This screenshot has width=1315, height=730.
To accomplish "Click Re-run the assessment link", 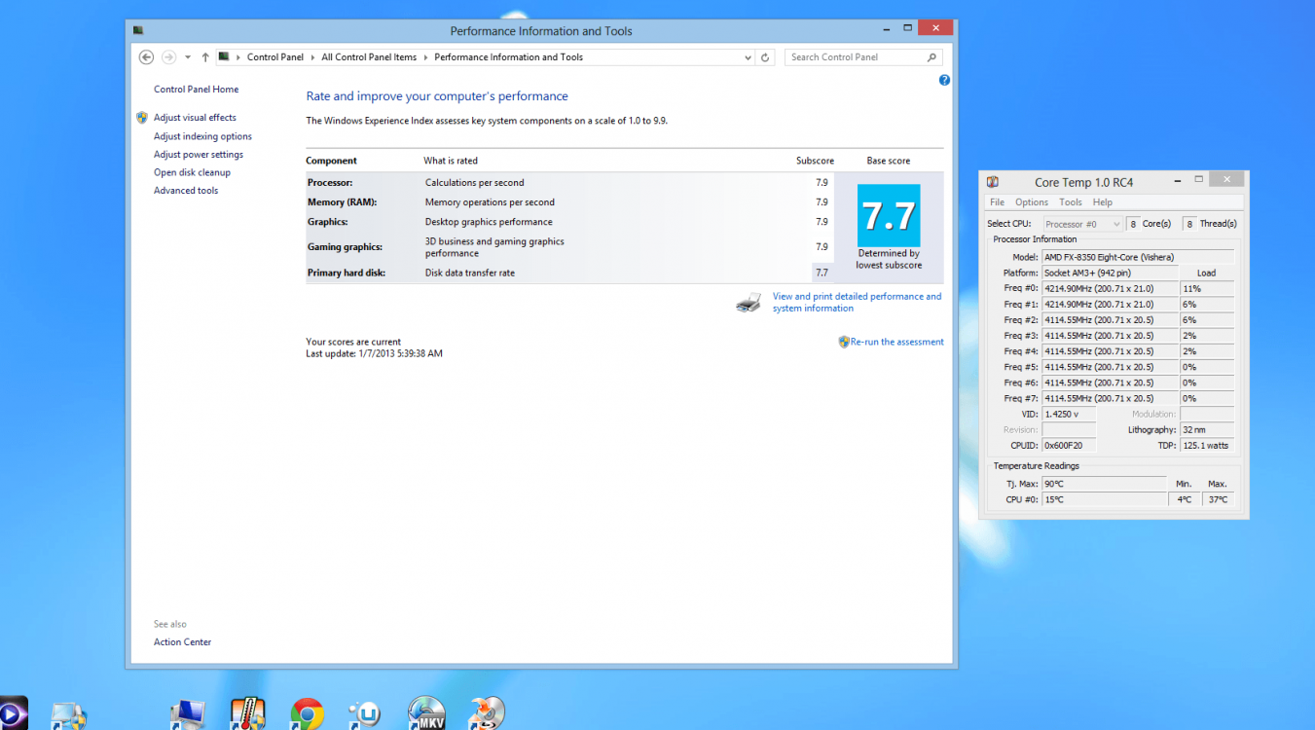I will pyautogui.click(x=896, y=342).
